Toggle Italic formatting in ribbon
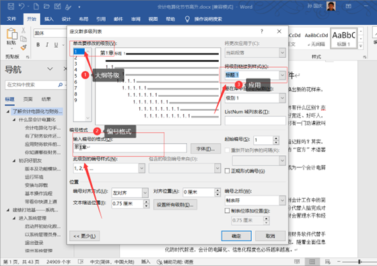The width and height of the screenshot is (377, 266). click(47, 44)
